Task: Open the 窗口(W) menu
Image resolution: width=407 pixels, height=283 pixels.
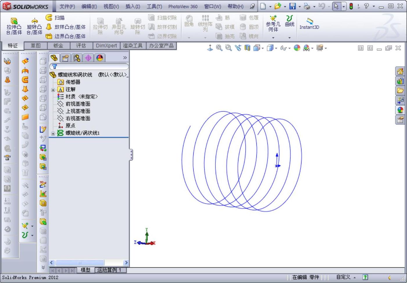Action: [213, 6]
